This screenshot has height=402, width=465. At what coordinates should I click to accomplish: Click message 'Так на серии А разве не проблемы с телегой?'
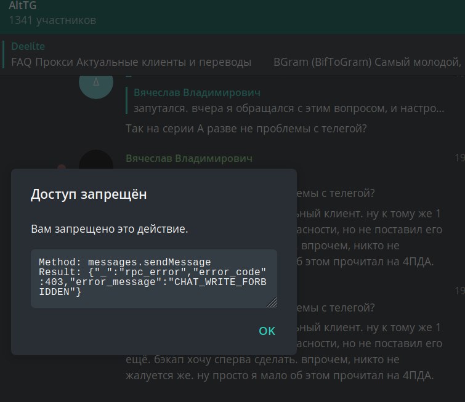[246, 129]
